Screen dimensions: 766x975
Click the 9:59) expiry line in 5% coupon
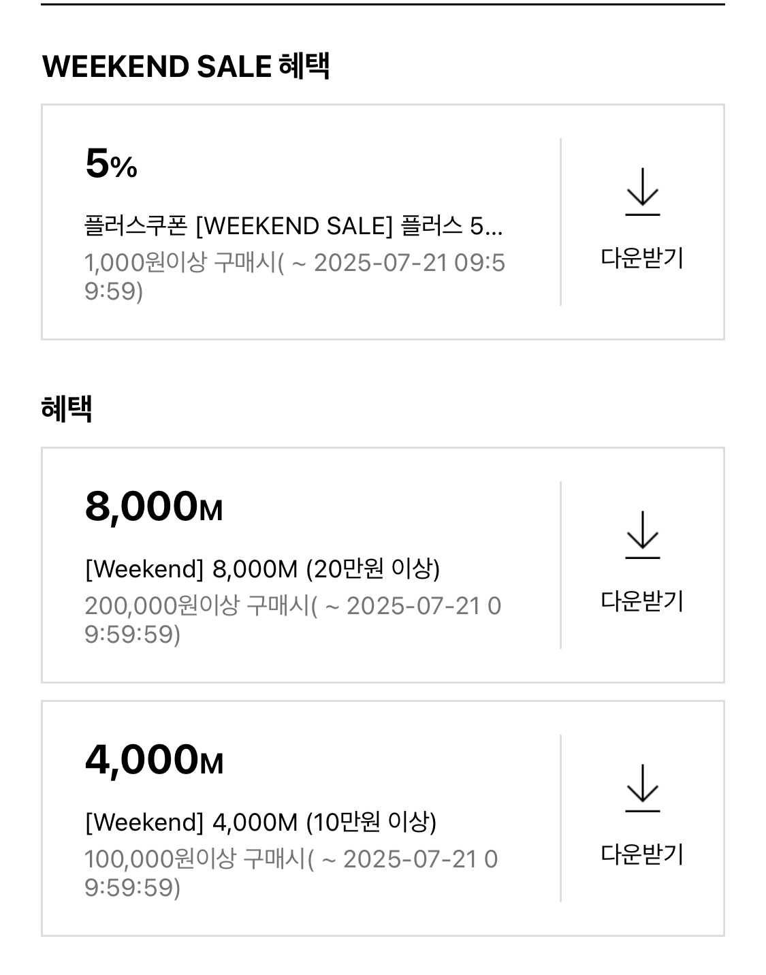(114, 291)
